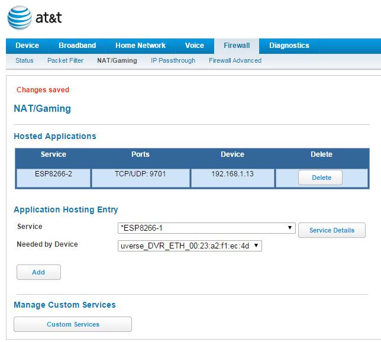Image resolution: width=381 pixels, height=342 pixels.
Task: Open the IP Passthrough sub-page
Action: (x=173, y=60)
